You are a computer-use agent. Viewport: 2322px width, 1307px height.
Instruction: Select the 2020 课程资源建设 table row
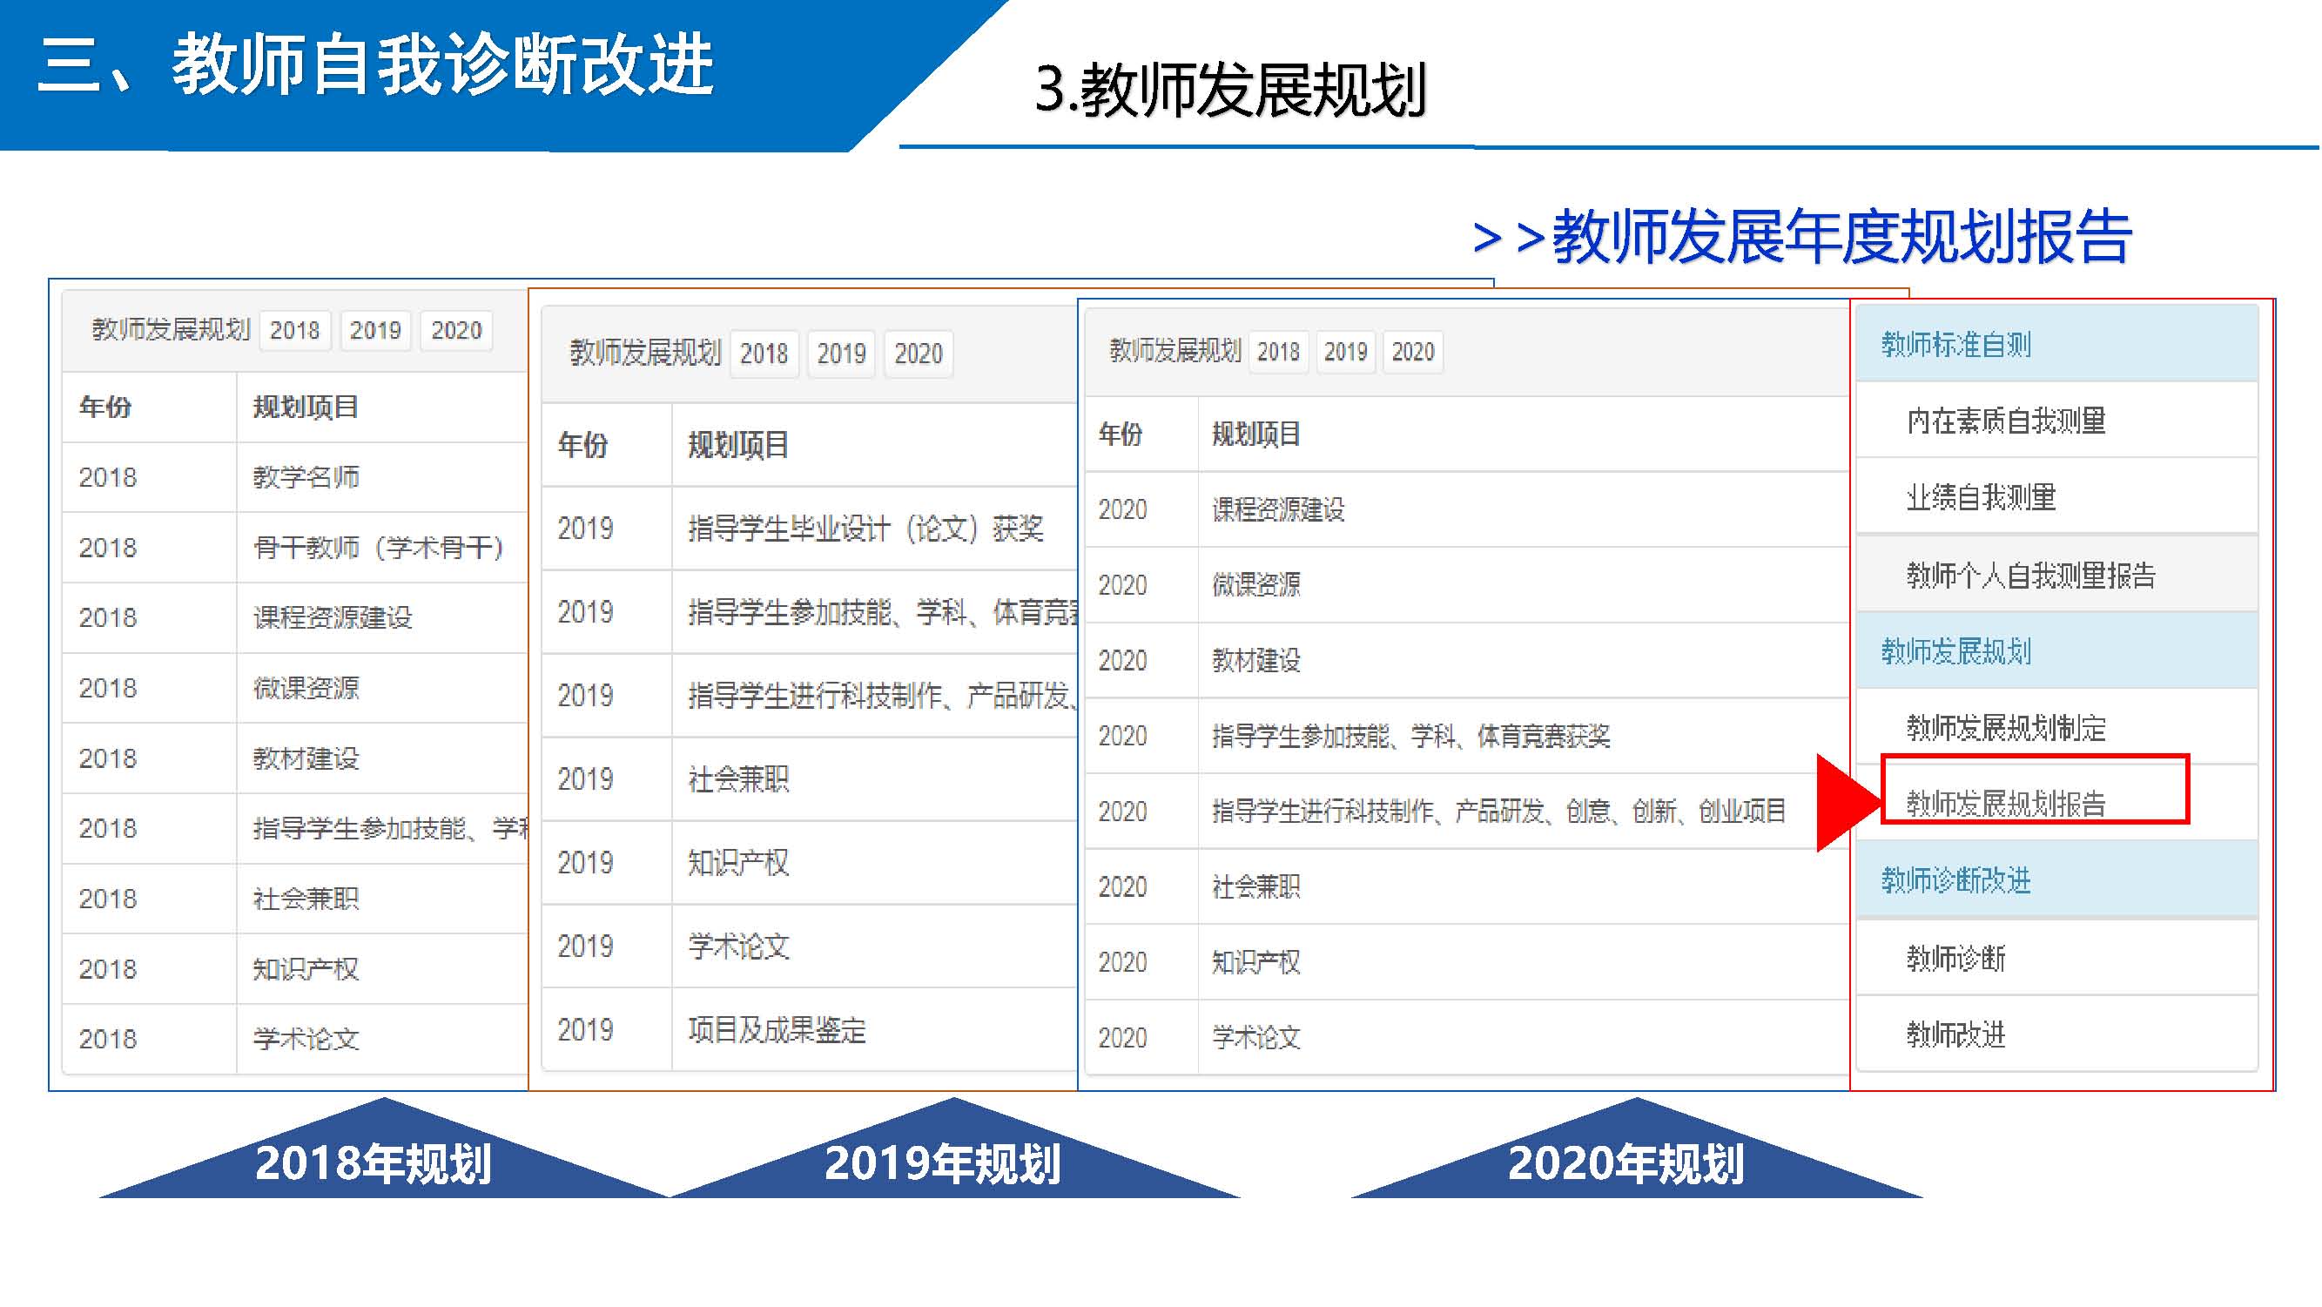tap(1277, 510)
